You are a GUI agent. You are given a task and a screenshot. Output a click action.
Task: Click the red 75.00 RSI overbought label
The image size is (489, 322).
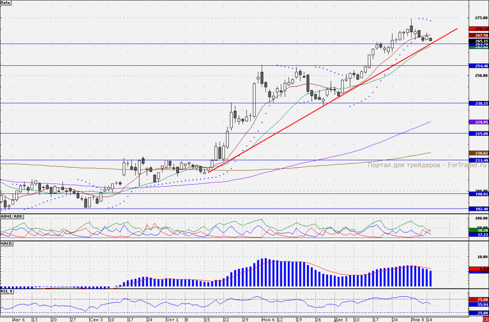pyautogui.click(x=478, y=300)
